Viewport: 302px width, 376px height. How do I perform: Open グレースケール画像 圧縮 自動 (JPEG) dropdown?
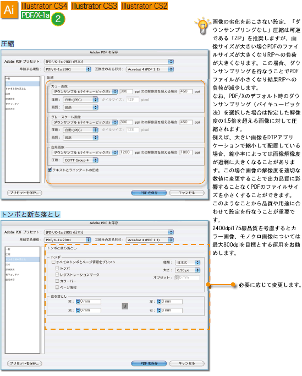pyautogui.click(x=80, y=130)
